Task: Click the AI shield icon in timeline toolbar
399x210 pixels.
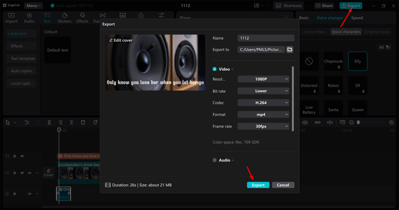Action: 95,122
